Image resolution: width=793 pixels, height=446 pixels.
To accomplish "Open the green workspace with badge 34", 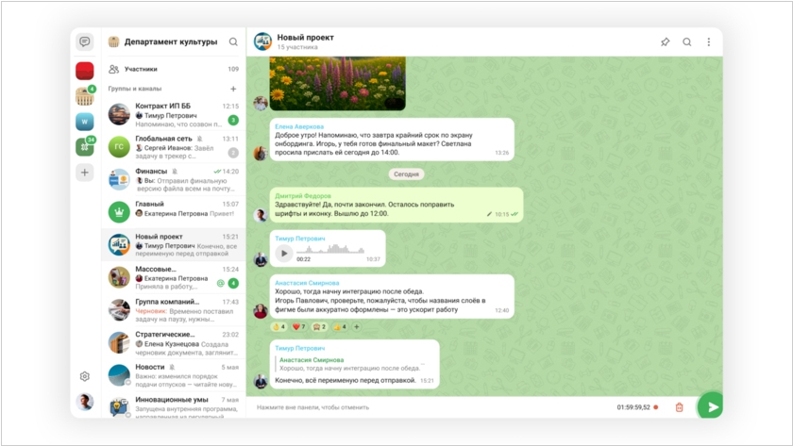I will pos(84,147).
